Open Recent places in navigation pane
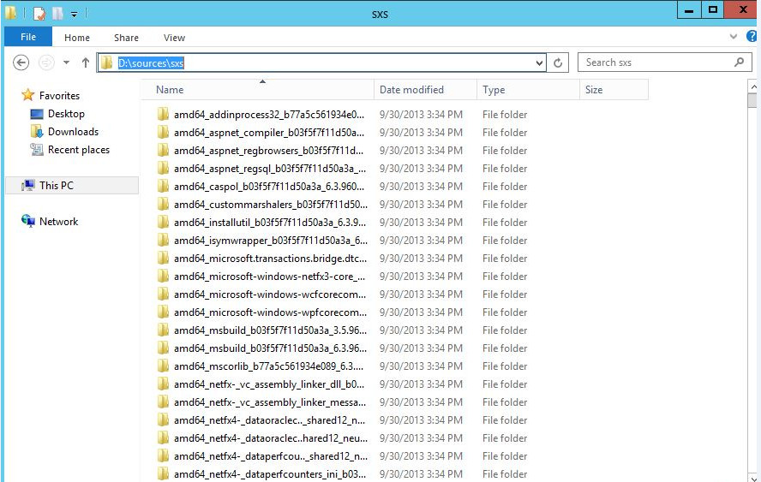Image resolution: width=761 pixels, height=482 pixels. tap(79, 149)
